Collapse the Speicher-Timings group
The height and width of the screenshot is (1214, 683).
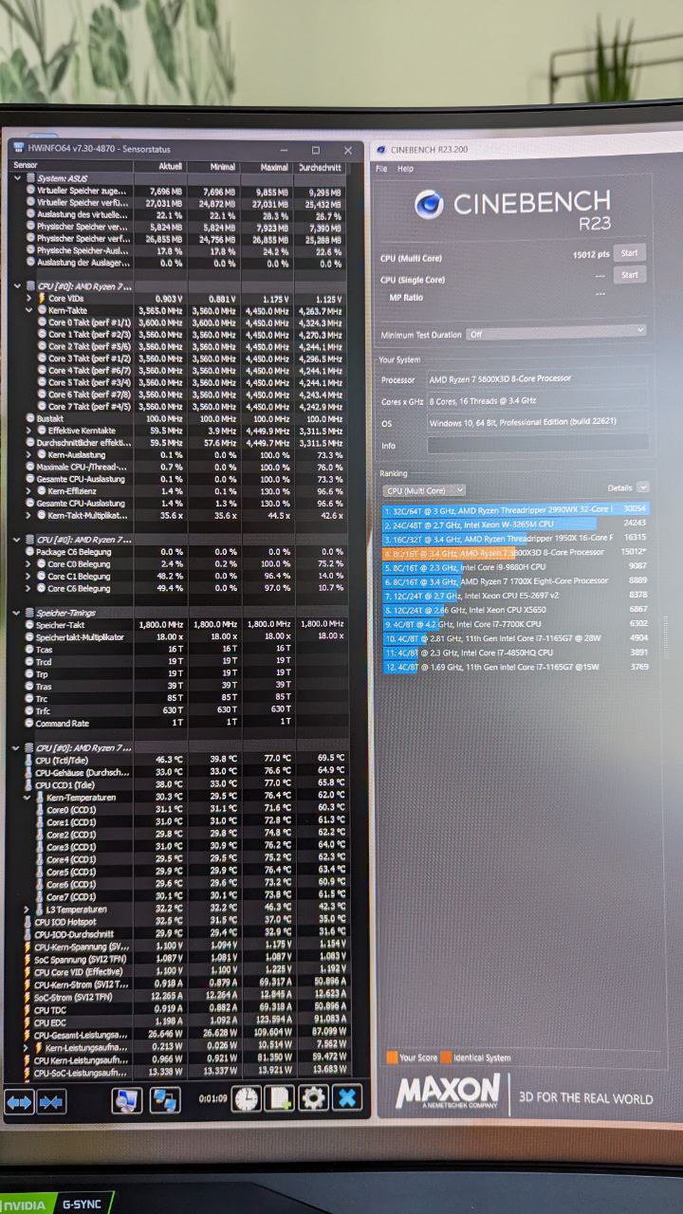point(18,613)
